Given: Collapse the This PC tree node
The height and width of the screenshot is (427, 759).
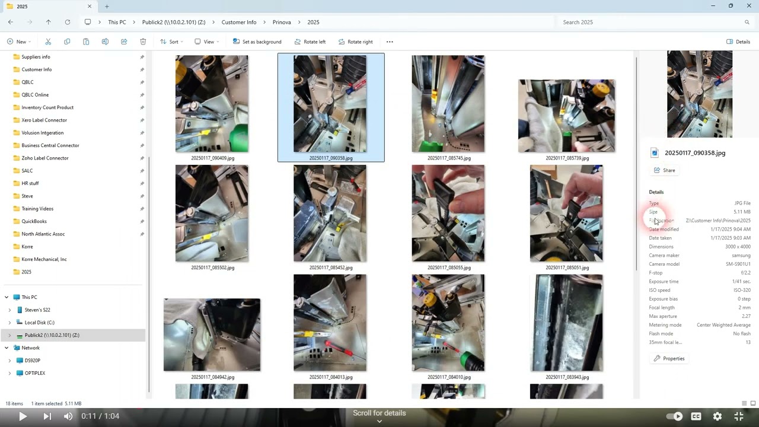Looking at the screenshot, I should (x=7, y=297).
